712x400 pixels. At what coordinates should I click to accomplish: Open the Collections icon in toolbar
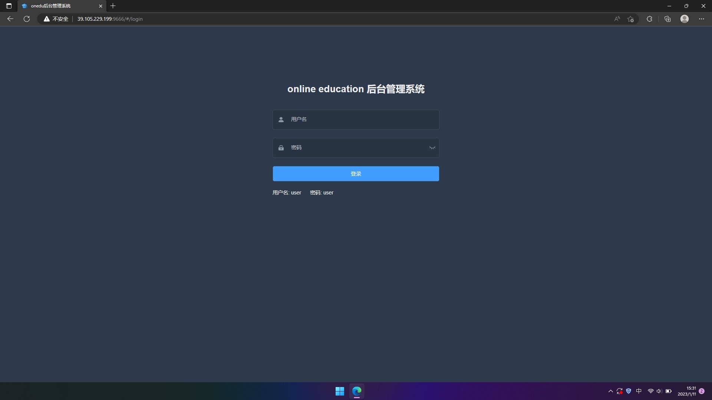[x=667, y=19]
